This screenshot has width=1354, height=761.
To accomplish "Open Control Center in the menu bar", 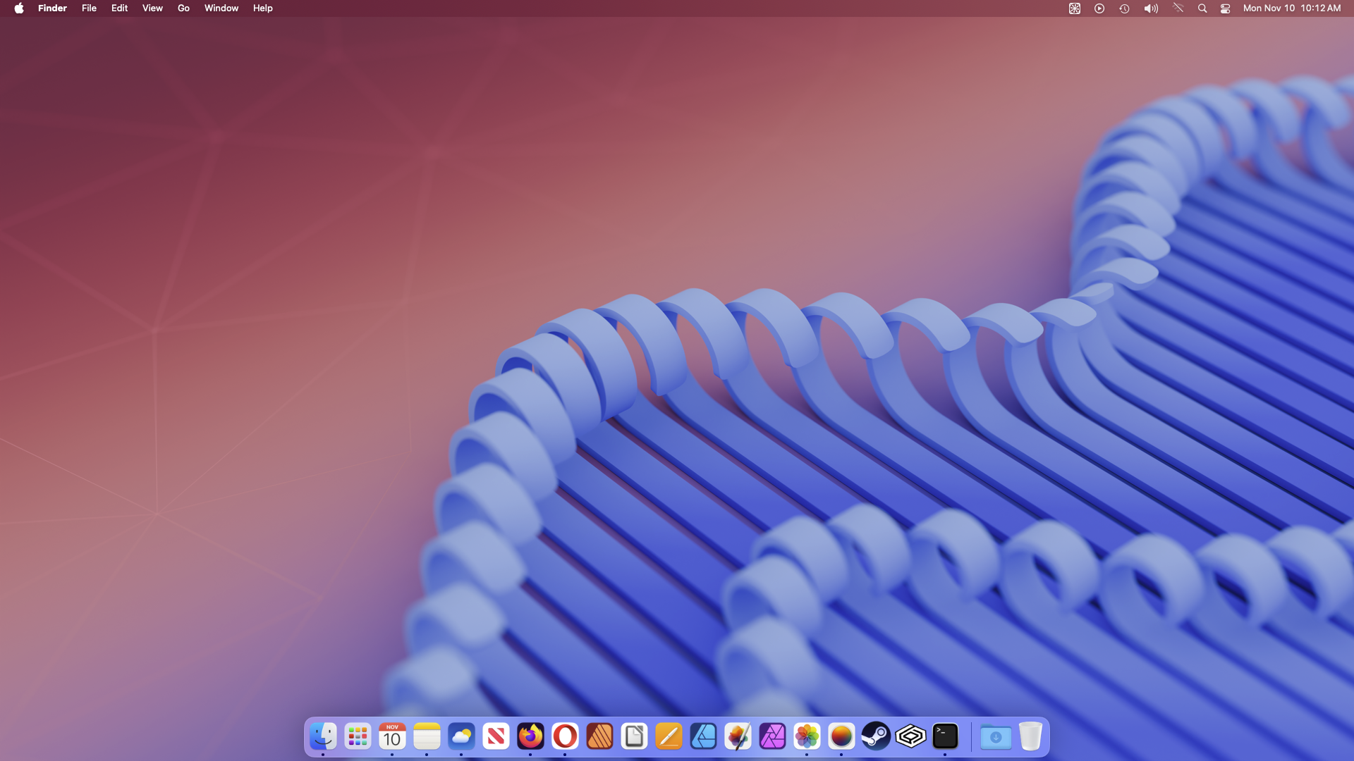I will (x=1226, y=8).
